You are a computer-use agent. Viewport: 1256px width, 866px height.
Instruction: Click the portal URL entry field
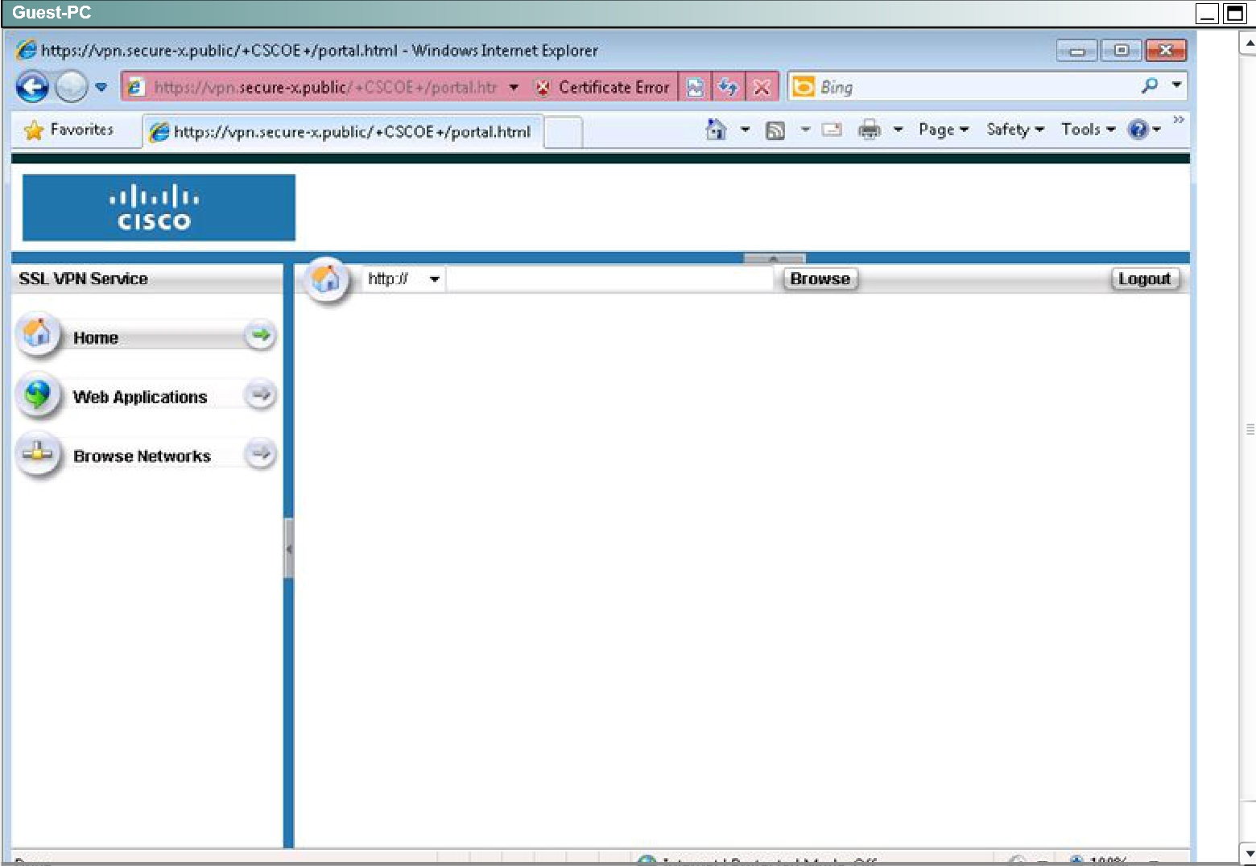(609, 279)
